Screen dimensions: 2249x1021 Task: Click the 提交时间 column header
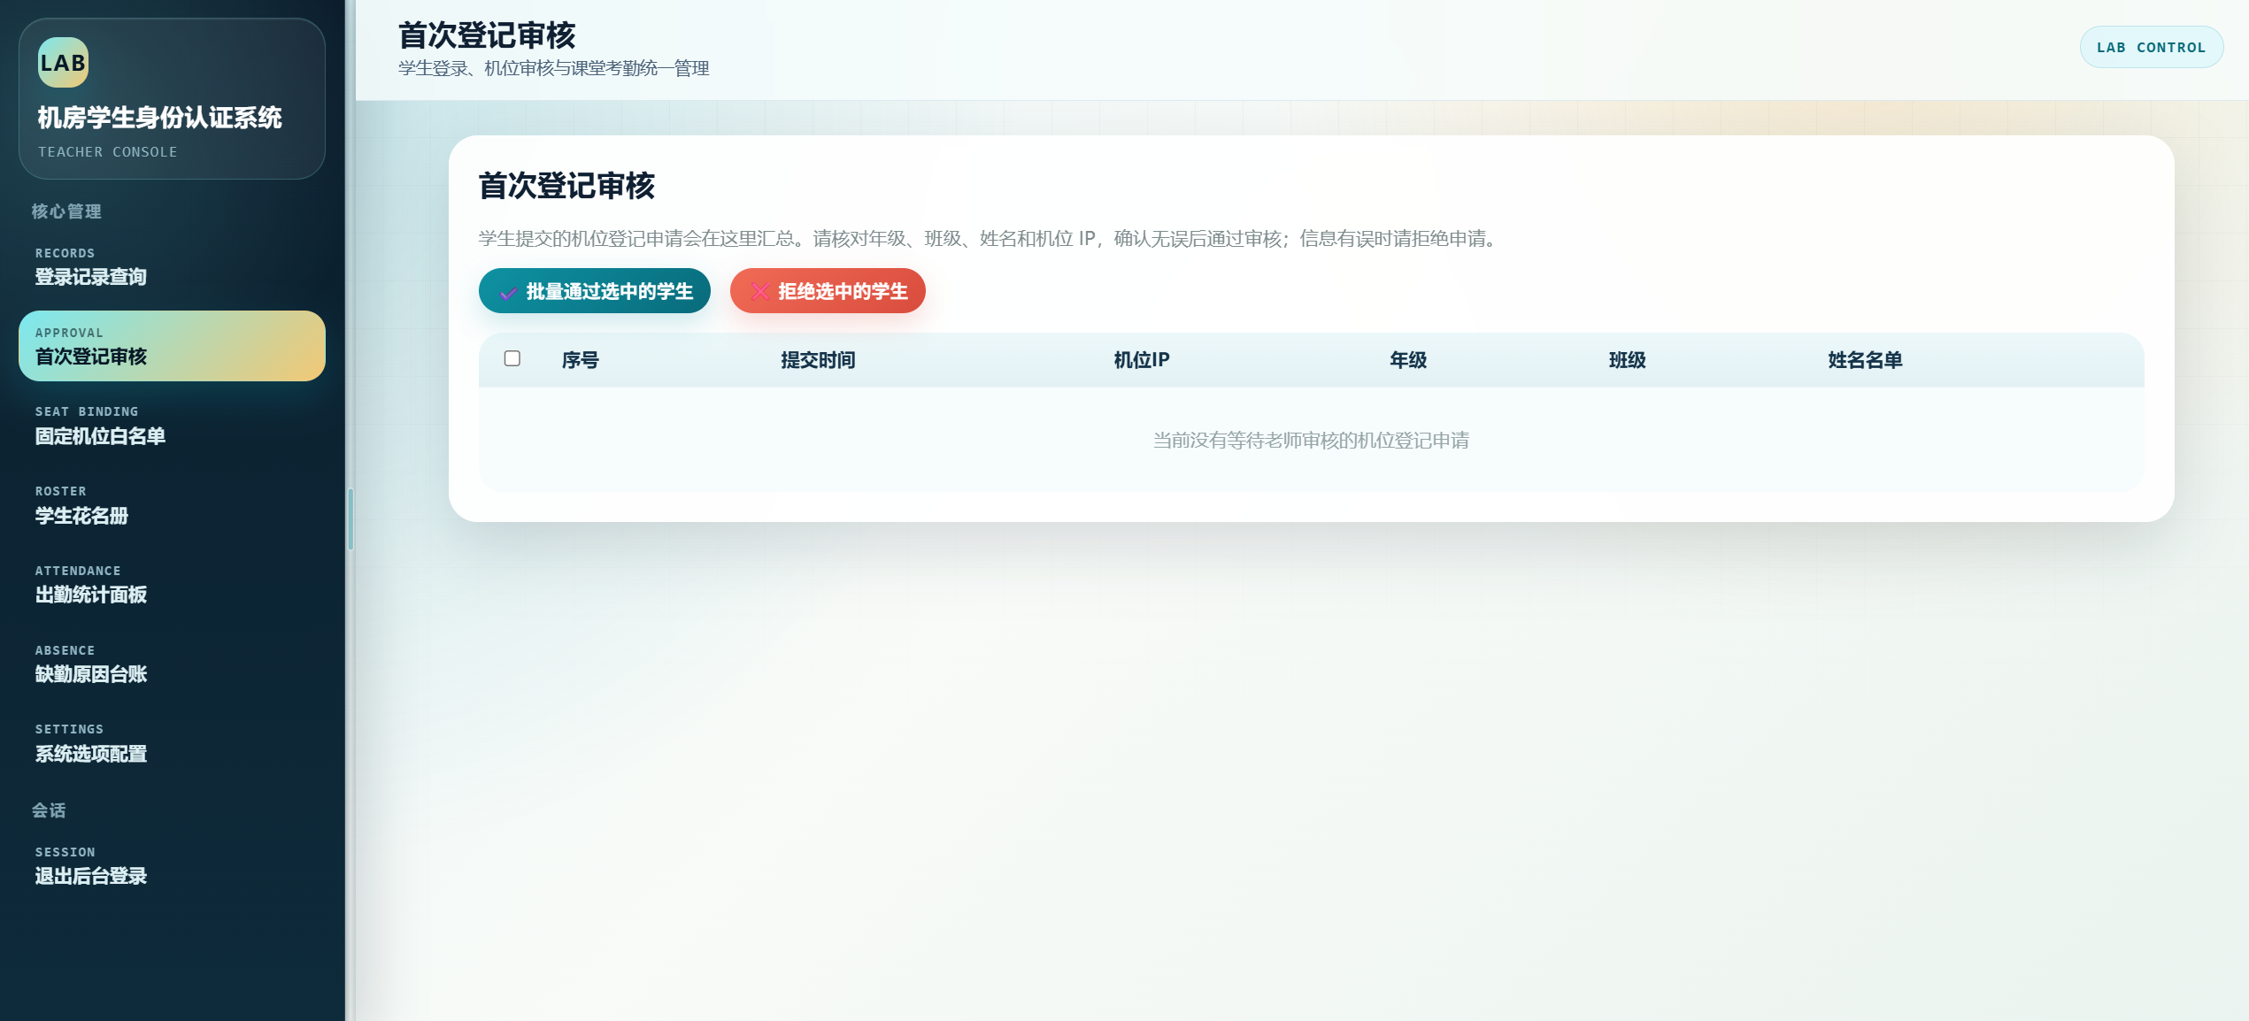coord(818,360)
